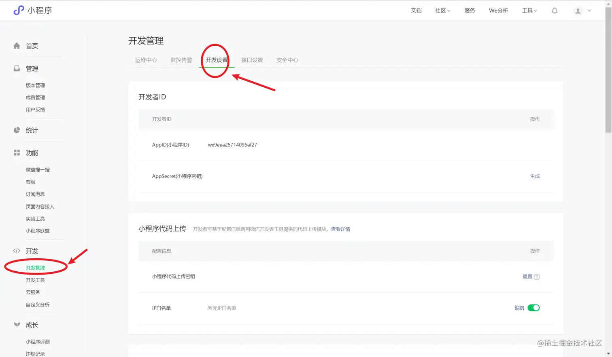Select the 开发设置 tab
The image size is (612, 357).
pyautogui.click(x=217, y=60)
